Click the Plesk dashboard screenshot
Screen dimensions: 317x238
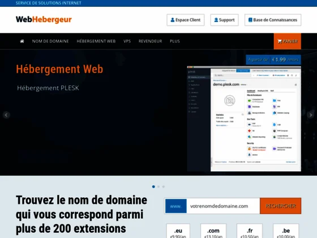point(244,119)
